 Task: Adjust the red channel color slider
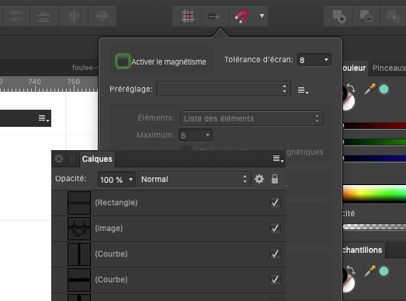click(374, 126)
